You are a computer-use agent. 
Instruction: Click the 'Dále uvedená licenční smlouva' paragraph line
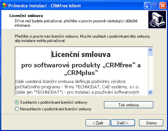(x=70, y=82)
